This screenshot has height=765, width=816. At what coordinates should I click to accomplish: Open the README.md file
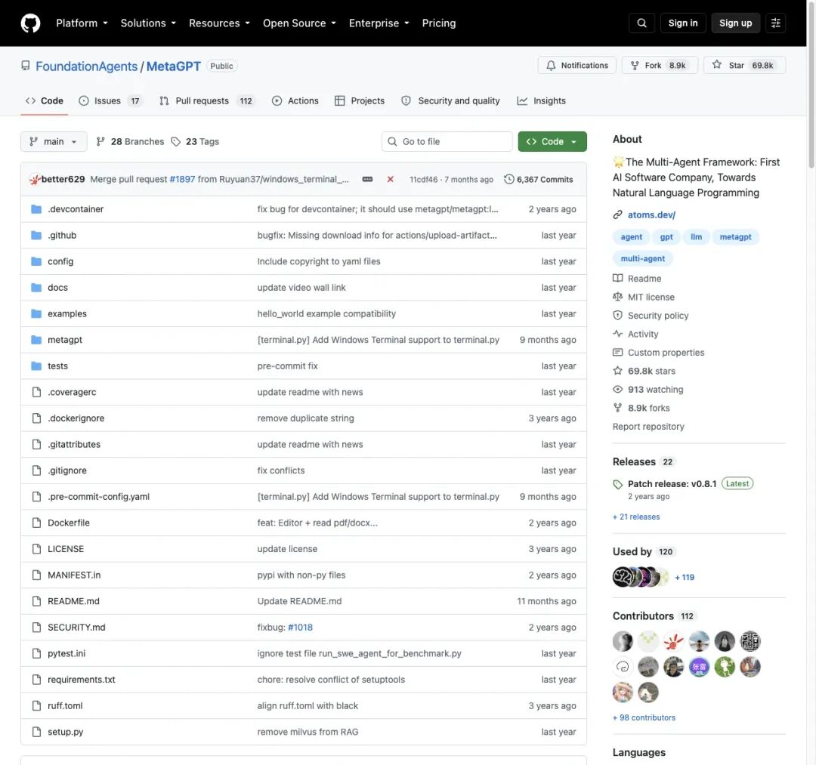(73, 601)
